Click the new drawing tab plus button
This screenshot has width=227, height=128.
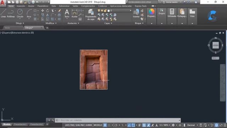click(x=47, y=28)
